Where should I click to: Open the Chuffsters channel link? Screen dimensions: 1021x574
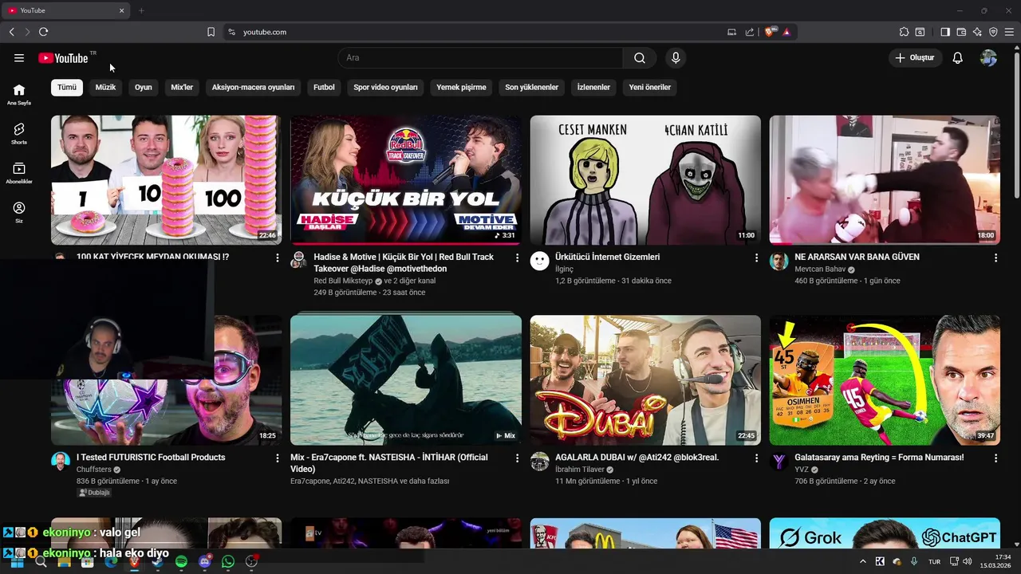coord(94,470)
